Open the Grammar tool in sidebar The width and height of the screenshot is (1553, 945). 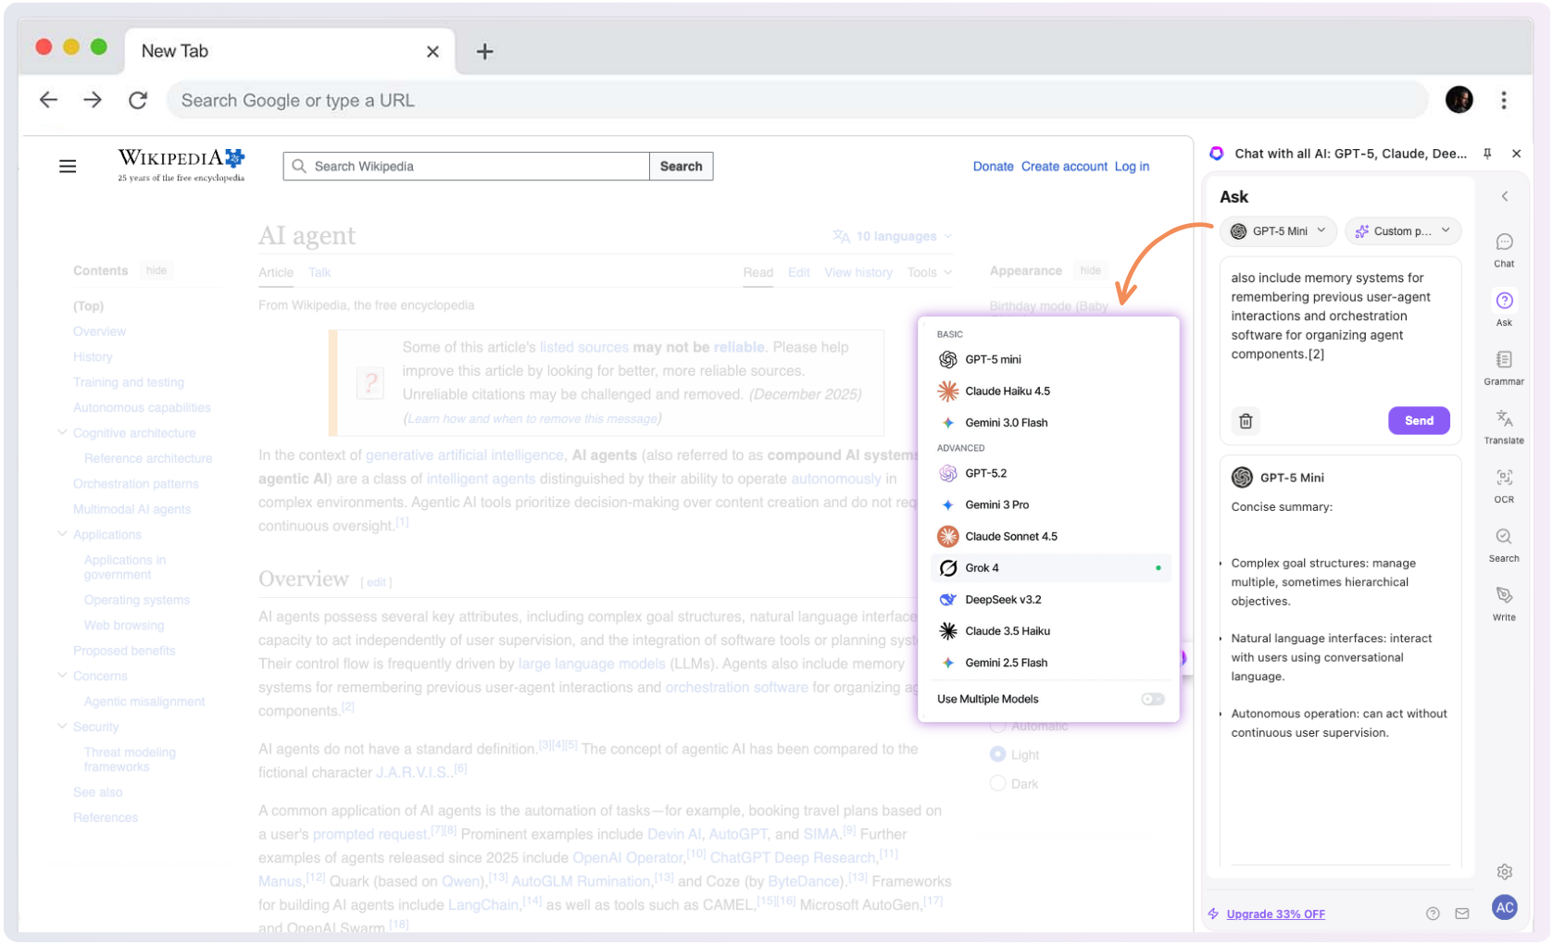tap(1503, 366)
